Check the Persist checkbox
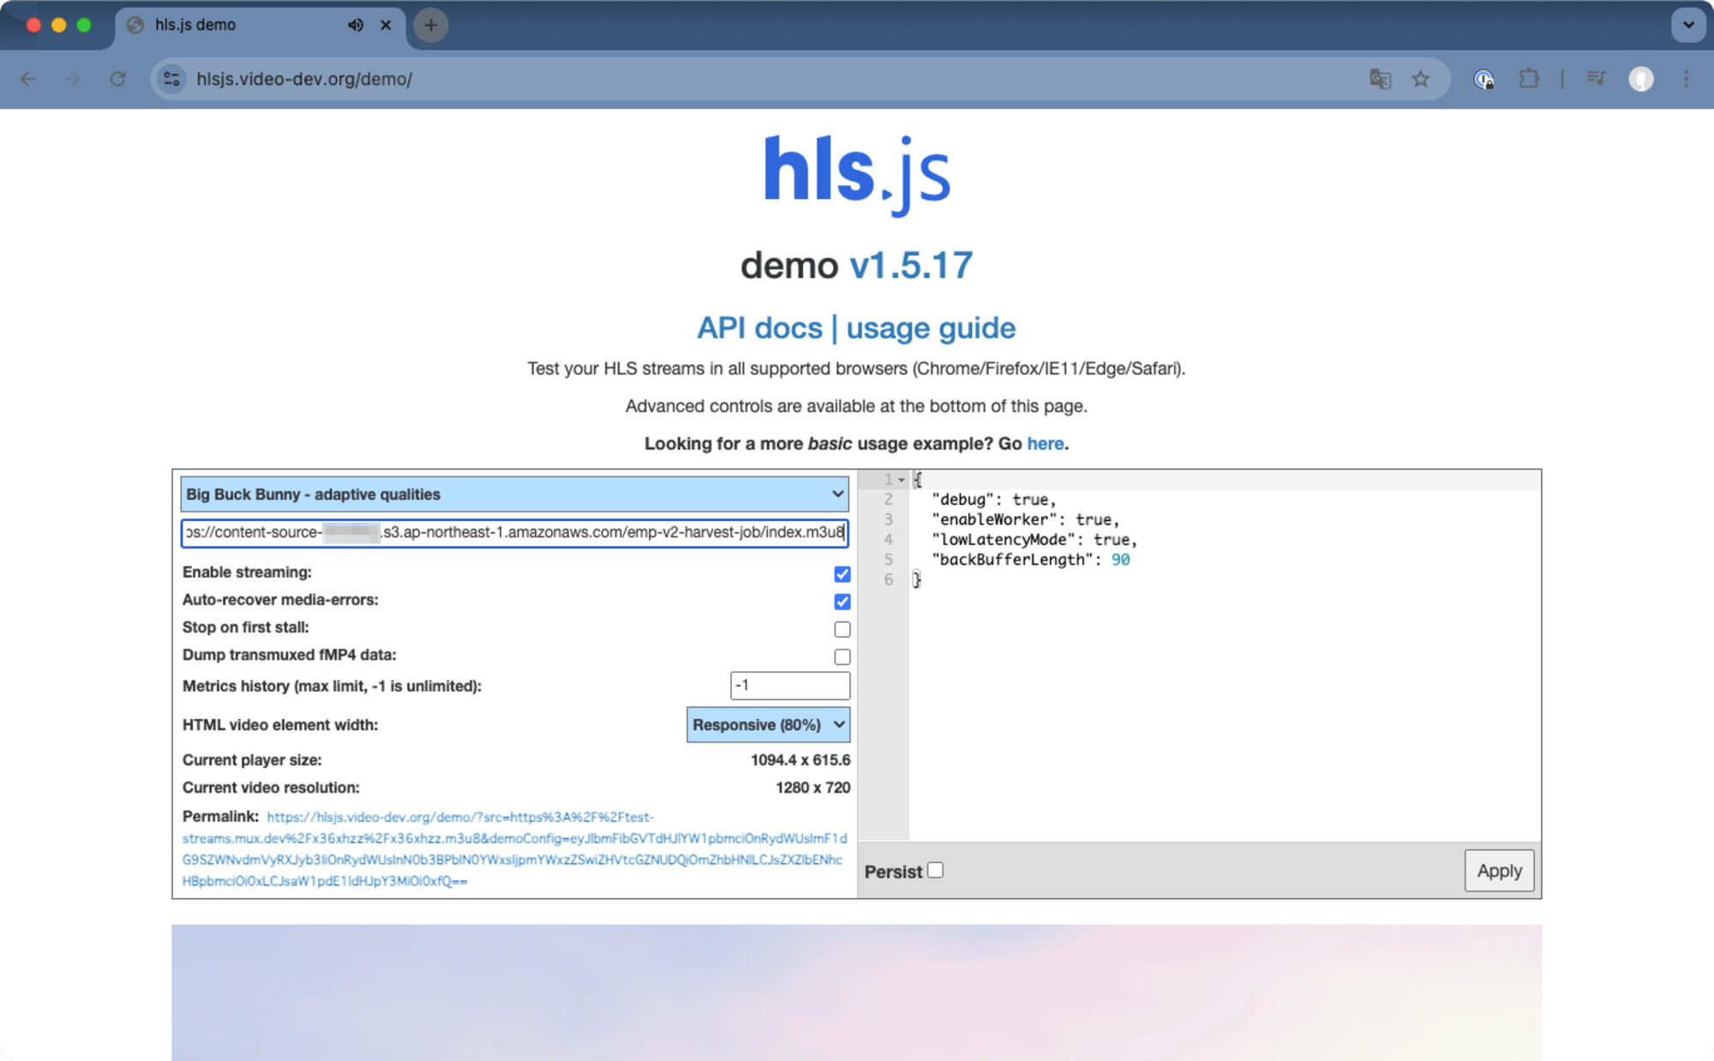The height and width of the screenshot is (1061, 1714). coord(936,870)
